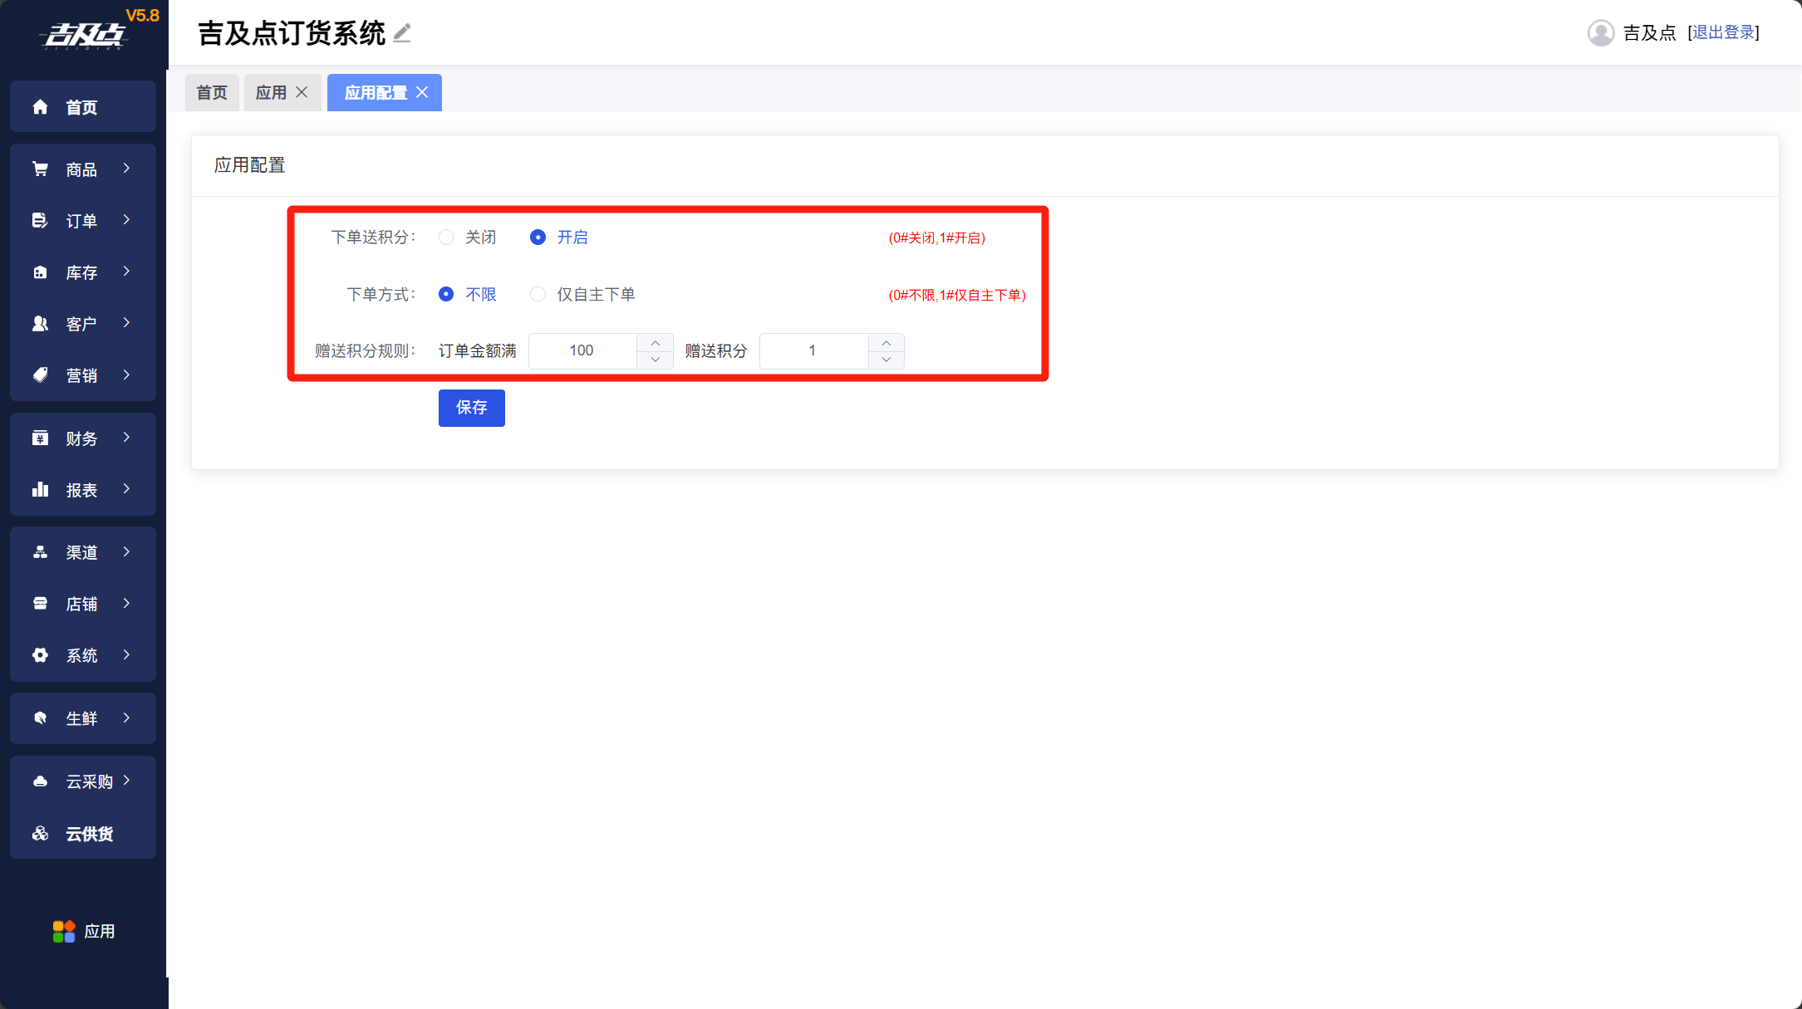Click the 系统 gear icon
1802x1009 pixels.
40,655
